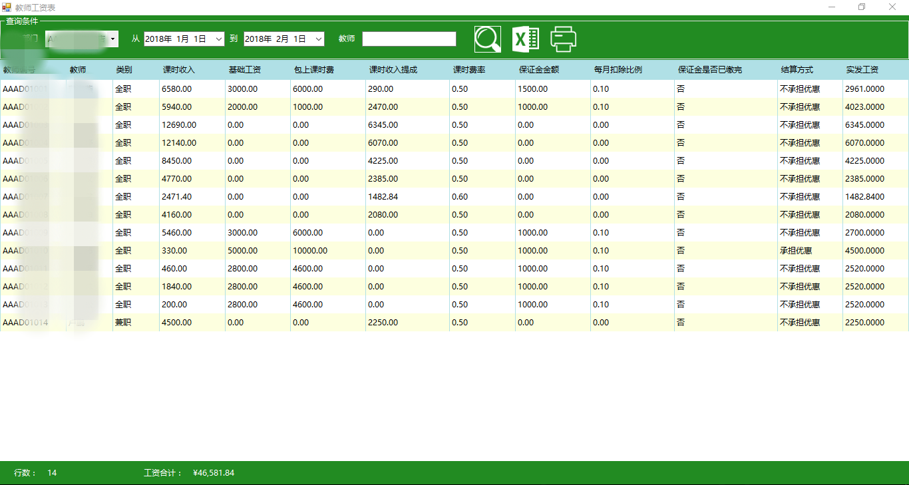
Task: Select the 0.60 rate cell
Action: 482,197
